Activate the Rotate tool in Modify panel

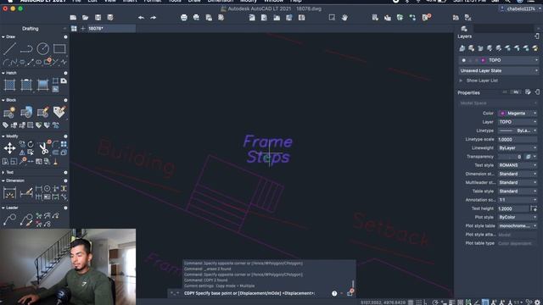(31, 144)
